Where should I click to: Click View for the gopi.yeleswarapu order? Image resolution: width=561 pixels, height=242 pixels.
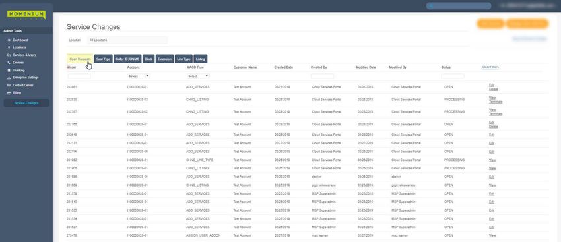pyautogui.click(x=492, y=185)
